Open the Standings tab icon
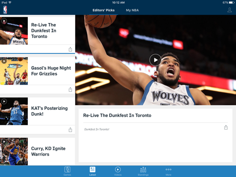Screen dimensions: 236x177 (x=143, y=170)
